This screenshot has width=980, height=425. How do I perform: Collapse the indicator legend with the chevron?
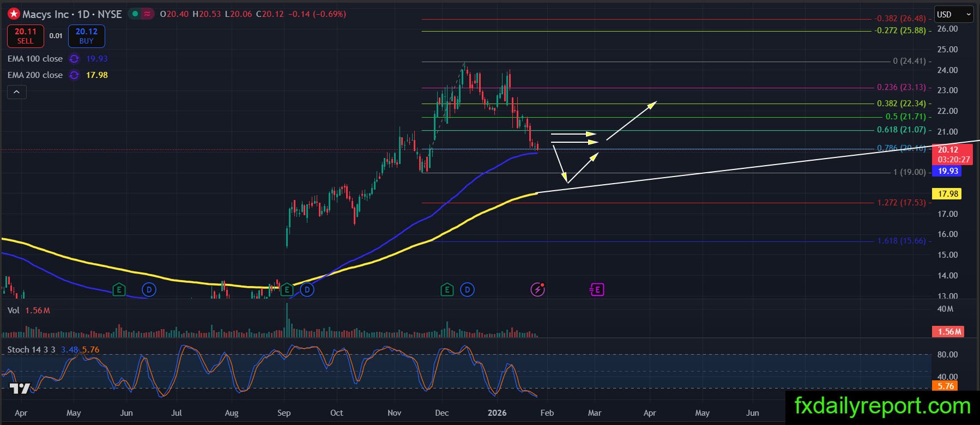pos(16,92)
